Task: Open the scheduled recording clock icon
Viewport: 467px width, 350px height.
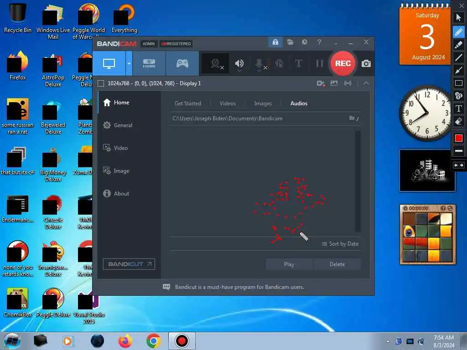Action: click(x=304, y=42)
